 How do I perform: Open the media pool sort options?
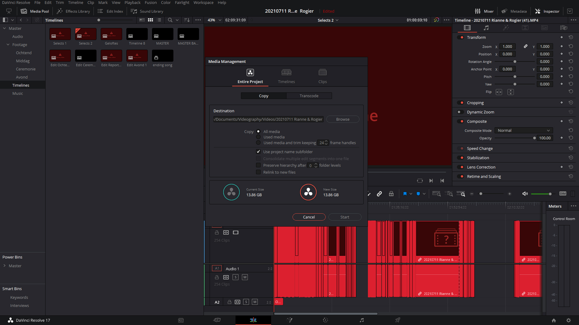[x=187, y=20]
